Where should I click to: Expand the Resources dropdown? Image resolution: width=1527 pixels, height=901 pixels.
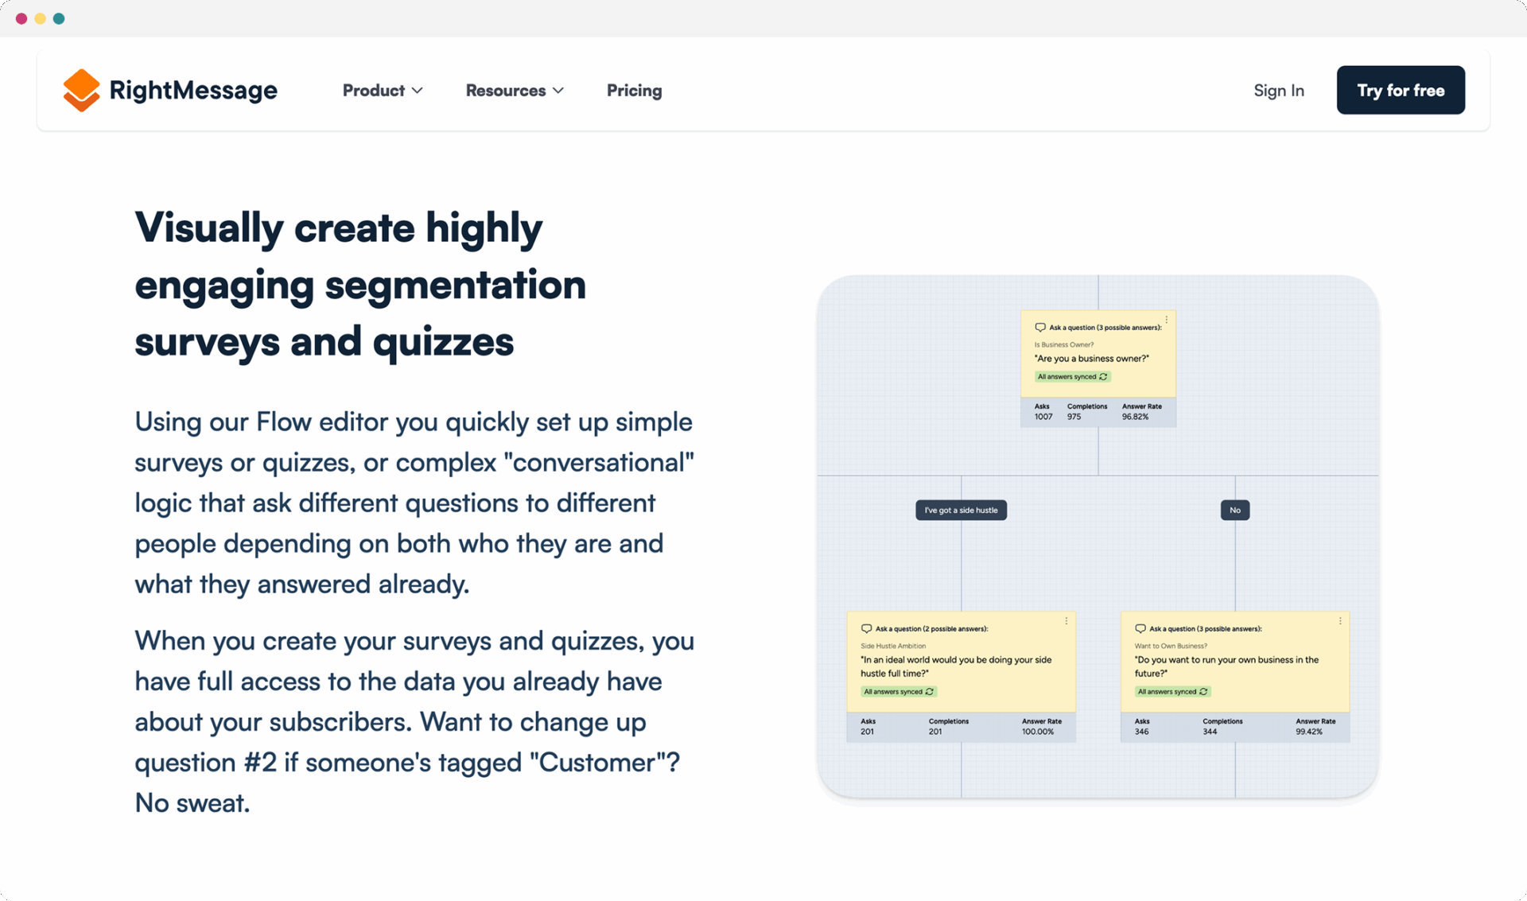(514, 91)
